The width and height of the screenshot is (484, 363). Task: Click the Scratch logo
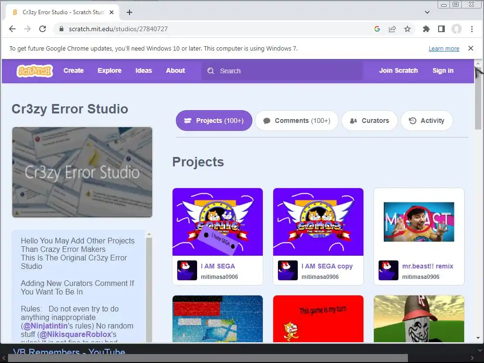click(35, 71)
